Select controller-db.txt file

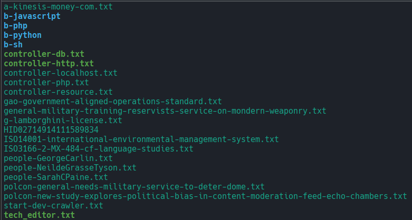(x=44, y=54)
